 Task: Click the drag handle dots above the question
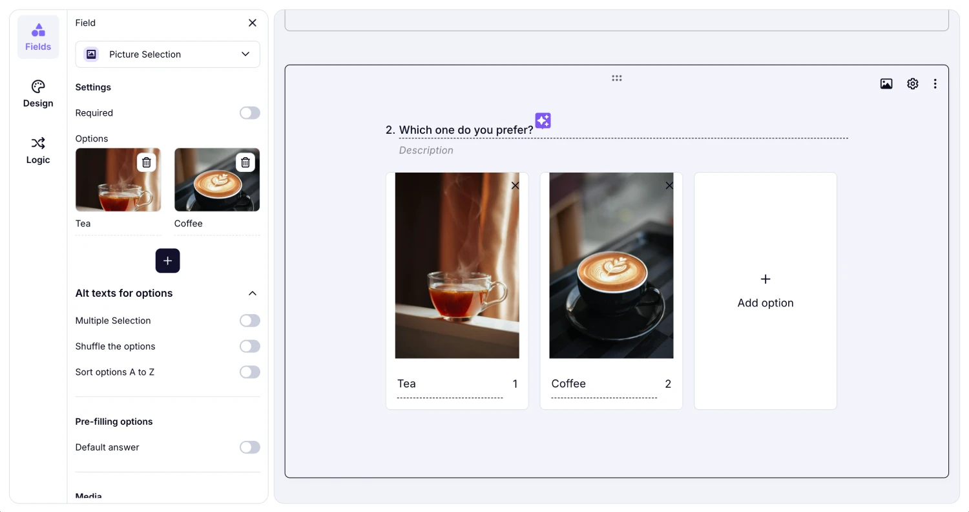coord(616,78)
